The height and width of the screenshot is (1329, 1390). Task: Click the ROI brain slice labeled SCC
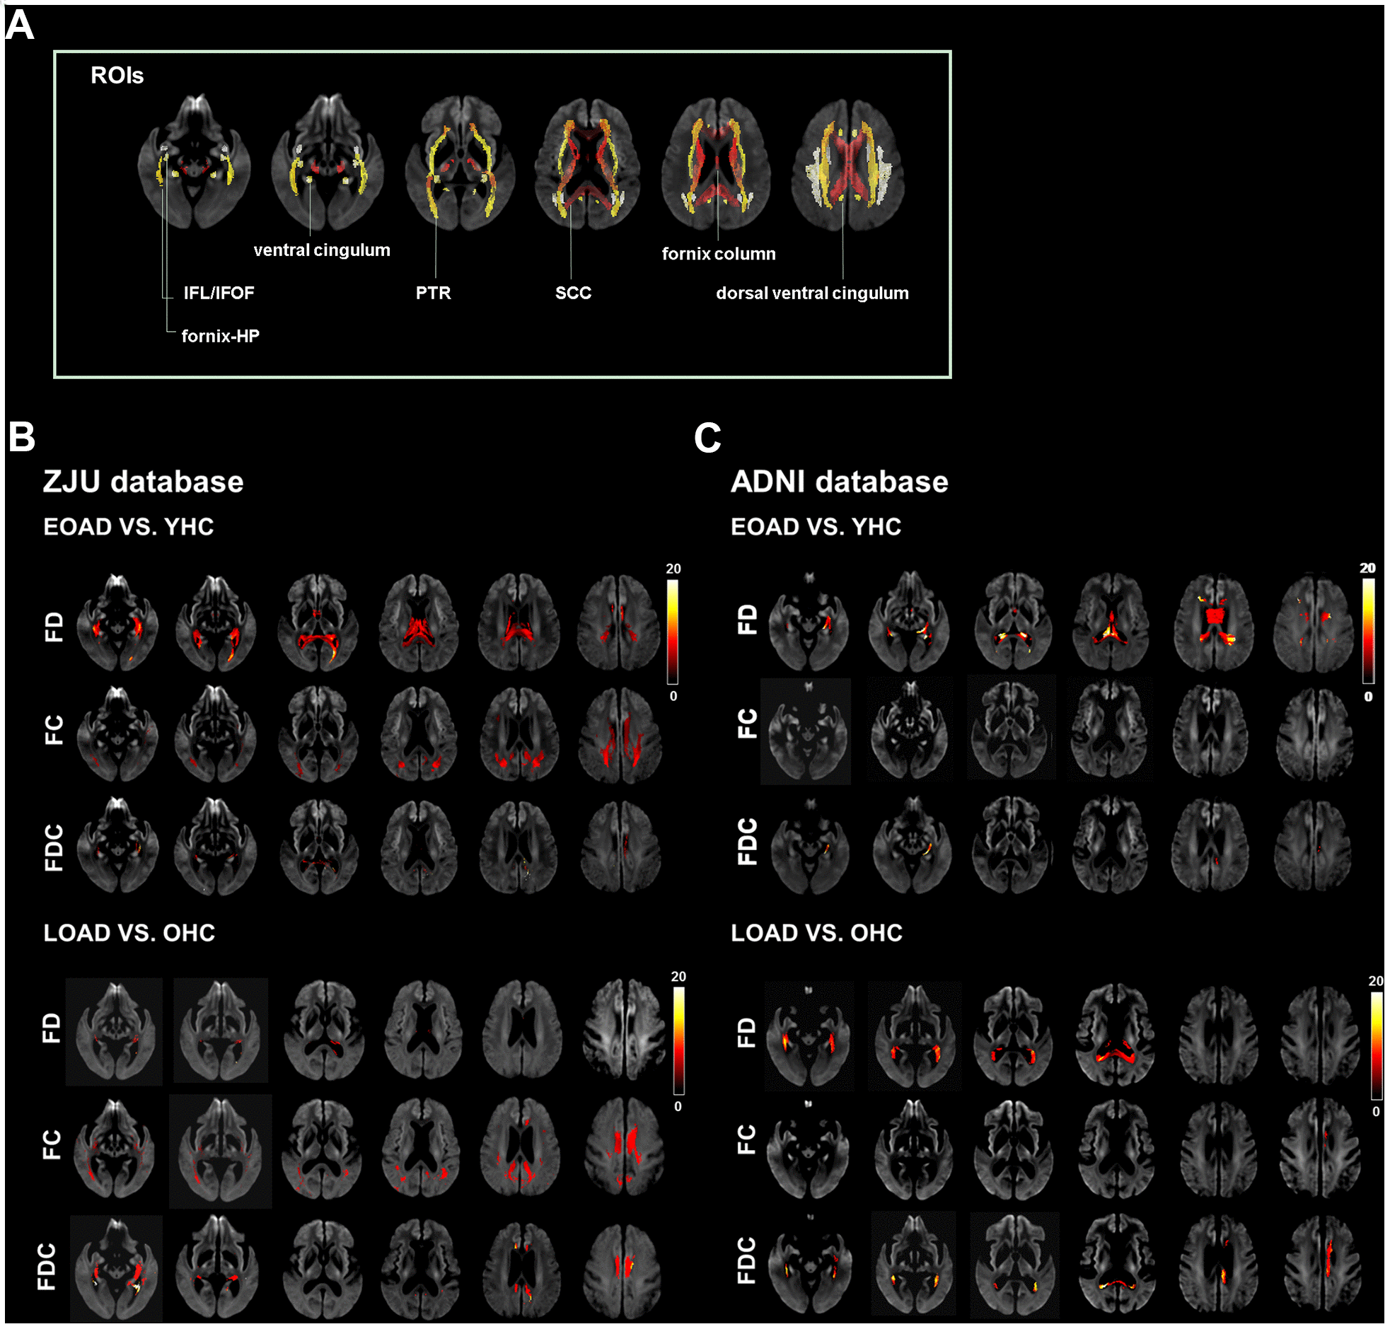coord(587,164)
